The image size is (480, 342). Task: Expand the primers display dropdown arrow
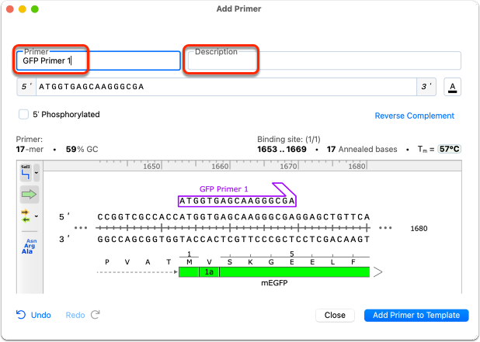point(37,216)
